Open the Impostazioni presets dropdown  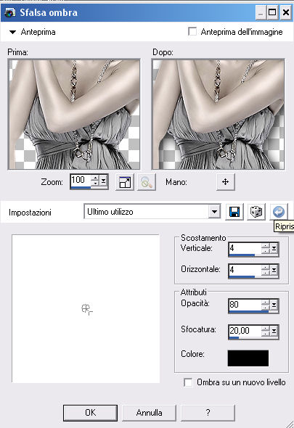point(214,212)
